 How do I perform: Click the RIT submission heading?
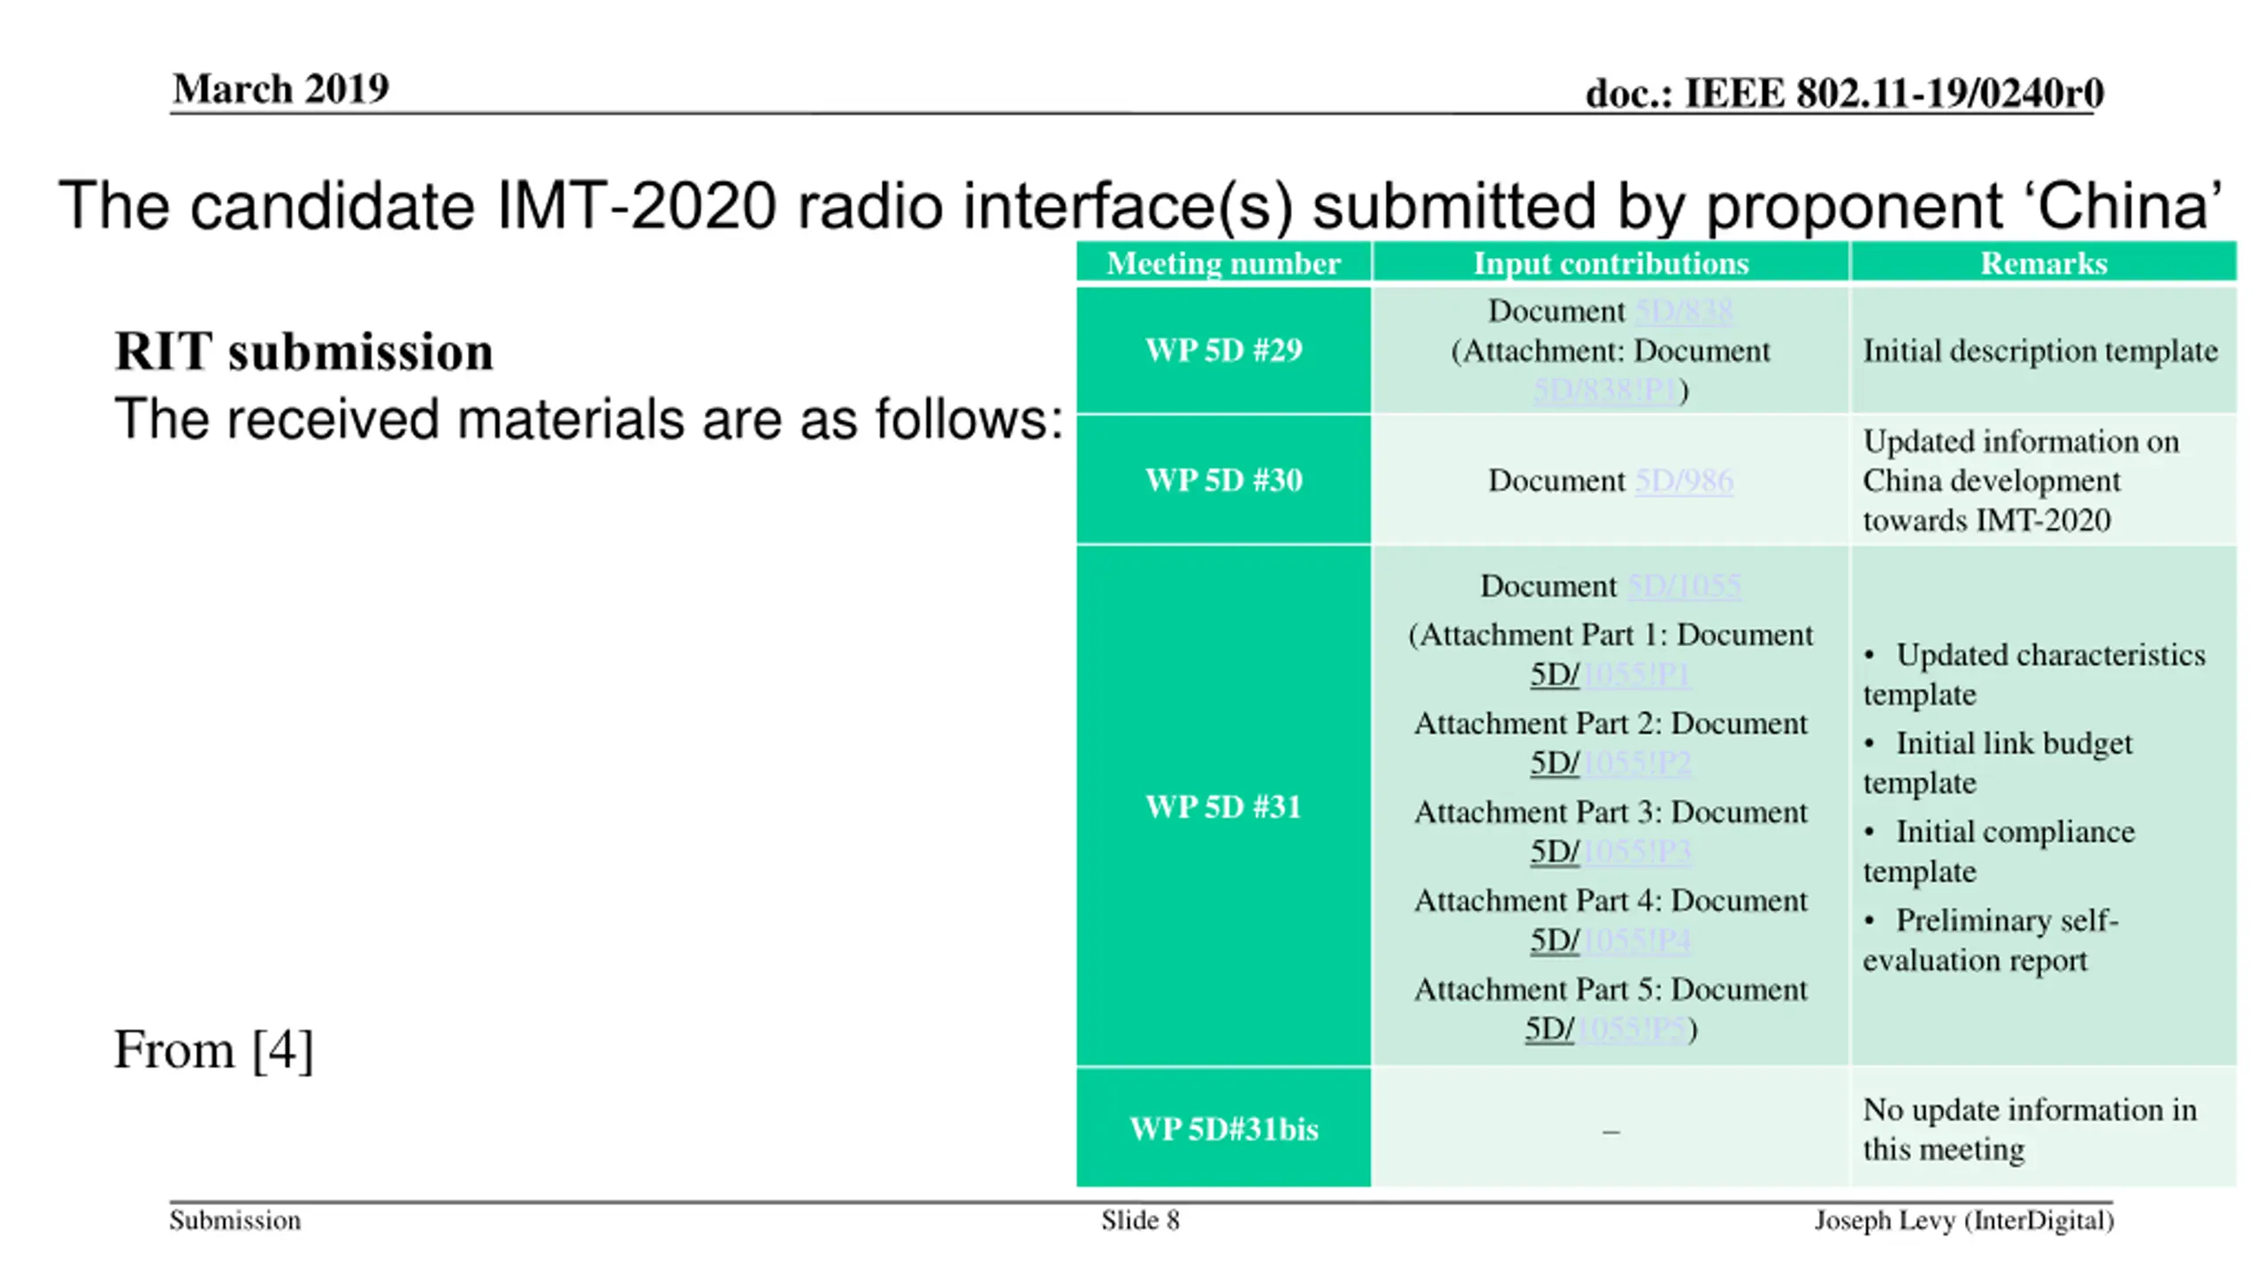(x=304, y=352)
